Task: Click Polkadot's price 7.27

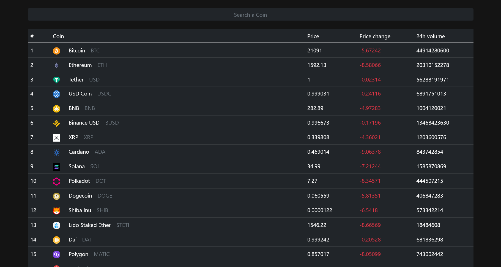Action: [312, 181]
